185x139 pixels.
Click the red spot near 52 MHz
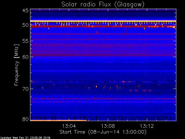tap(97, 32)
